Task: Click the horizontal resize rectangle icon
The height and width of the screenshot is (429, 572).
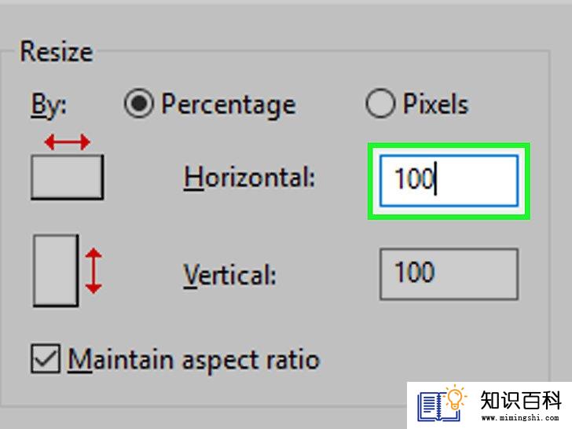Action: (67, 176)
